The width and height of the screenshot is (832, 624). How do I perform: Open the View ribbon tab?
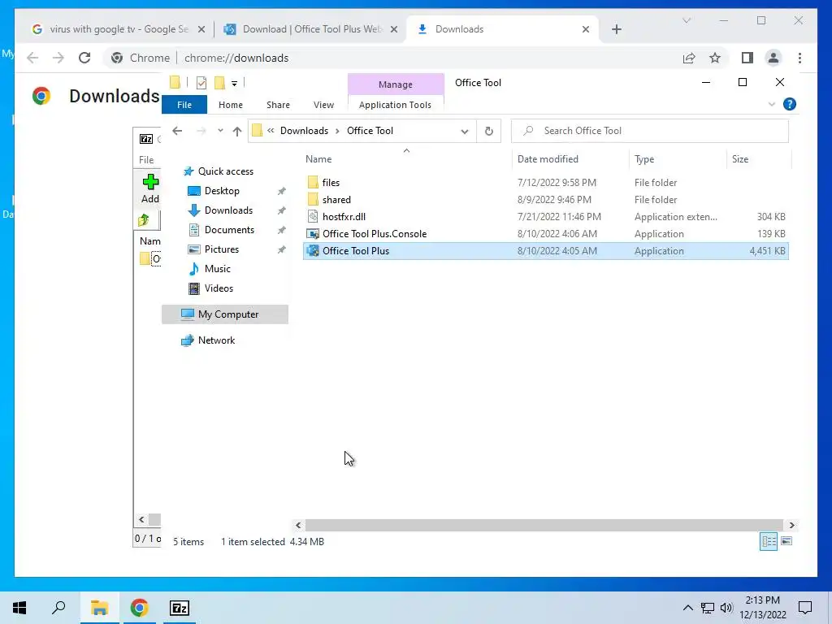pos(323,105)
